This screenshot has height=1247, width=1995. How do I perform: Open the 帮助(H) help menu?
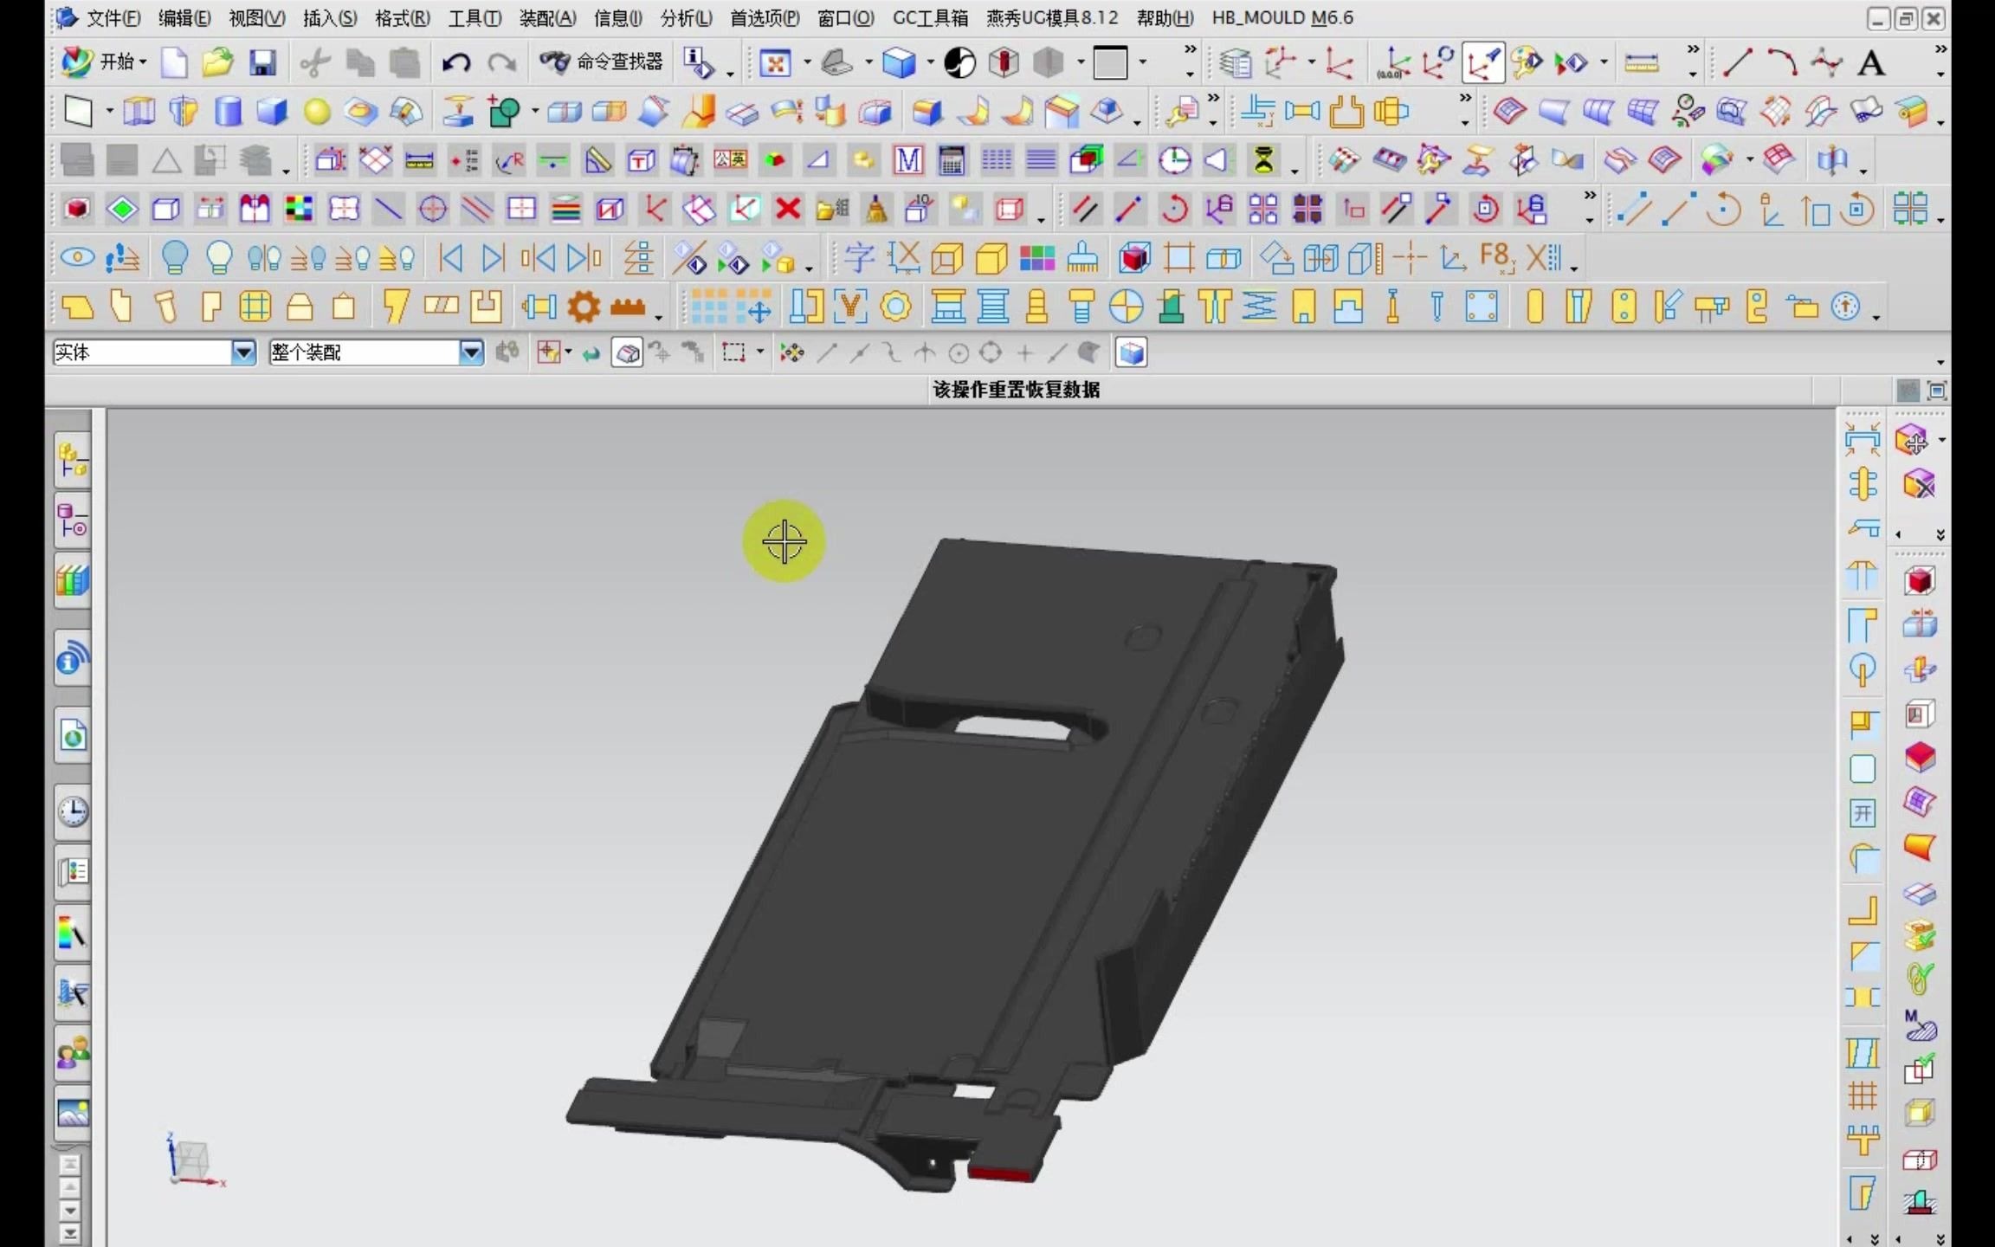click(x=1165, y=18)
